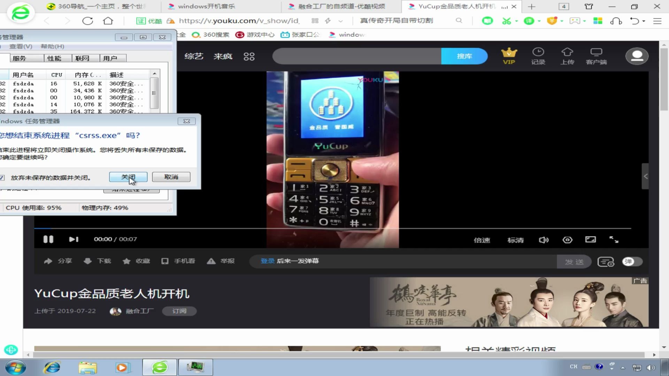Pause the video playback
The width and height of the screenshot is (669, 376).
point(48,239)
